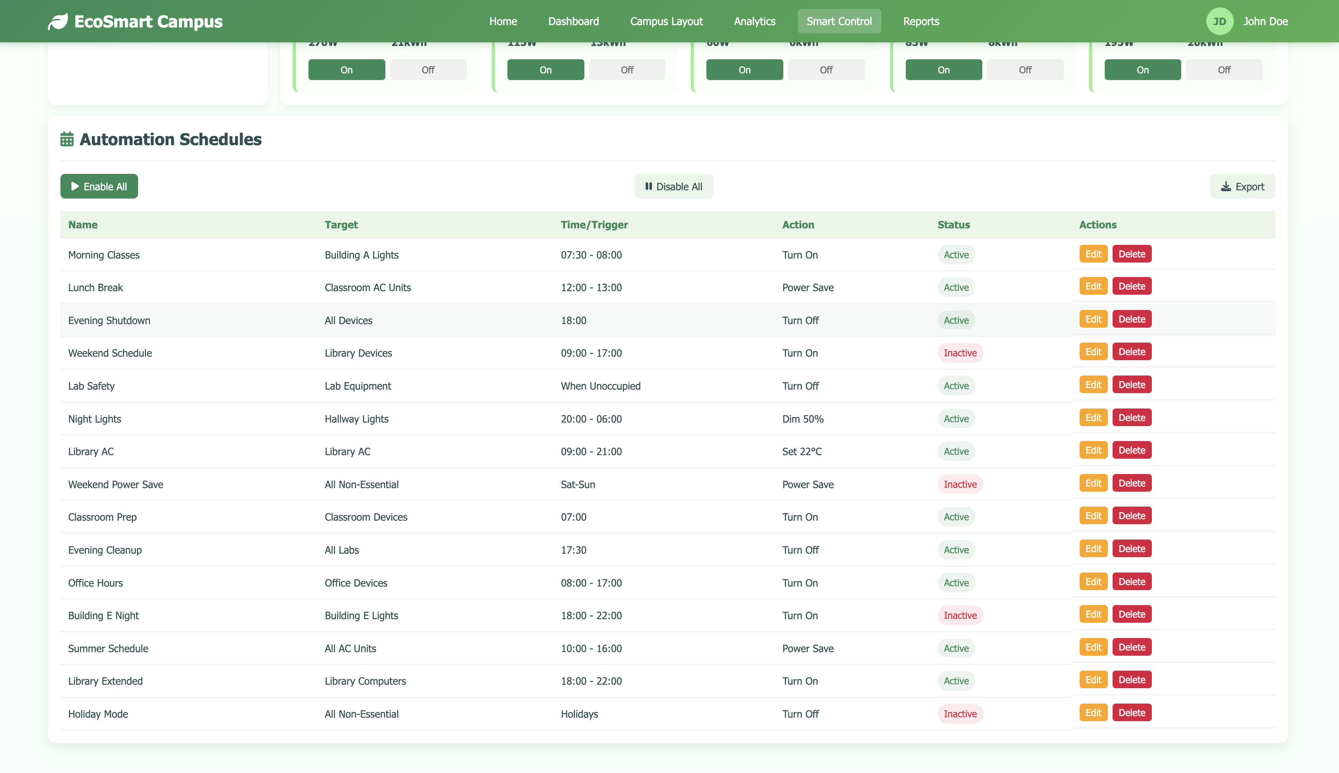The height and width of the screenshot is (773, 1339).
Task: Edit the Morning Classes schedule
Action: 1093,254
